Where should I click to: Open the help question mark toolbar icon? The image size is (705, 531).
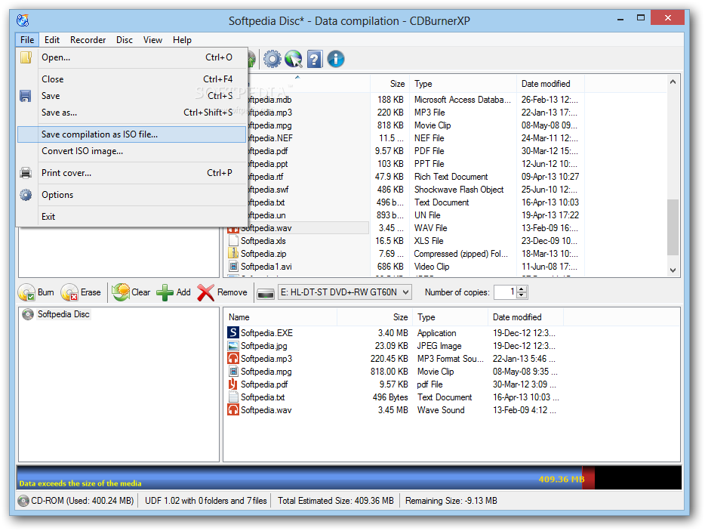pyautogui.click(x=314, y=59)
